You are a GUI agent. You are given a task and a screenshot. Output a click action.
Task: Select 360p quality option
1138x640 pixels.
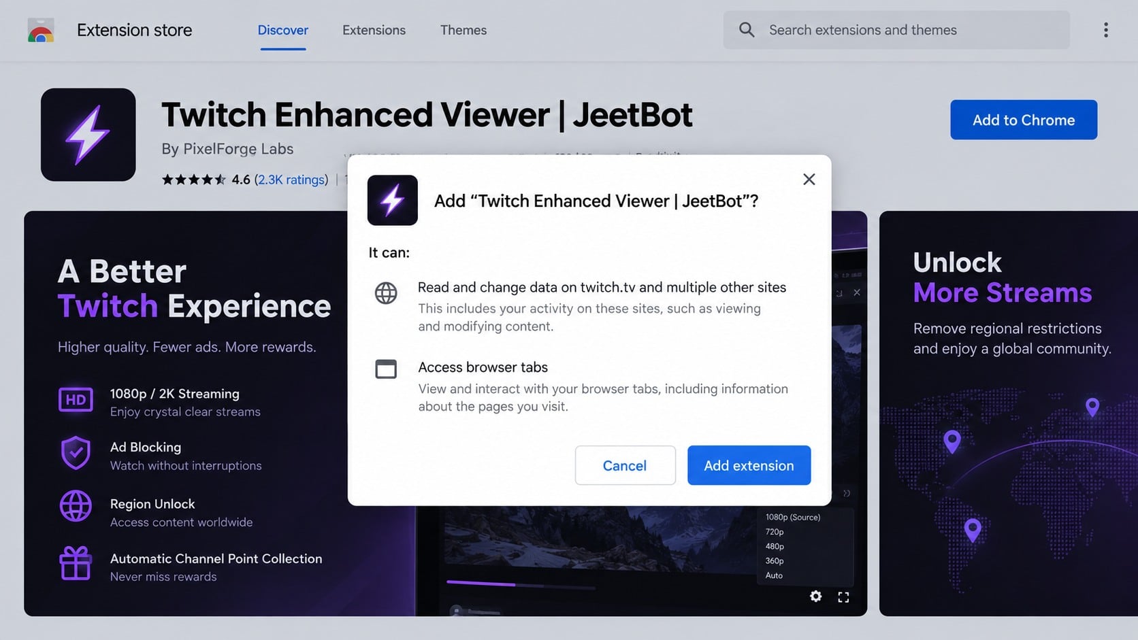[x=775, y=561]
